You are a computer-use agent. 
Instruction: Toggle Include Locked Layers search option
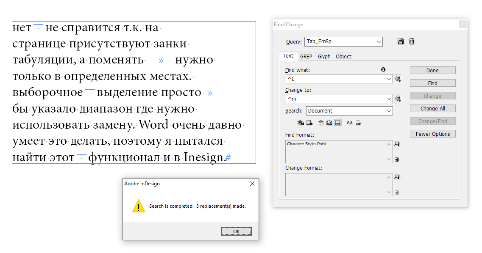pyautogui.click(x=301, y=123)
